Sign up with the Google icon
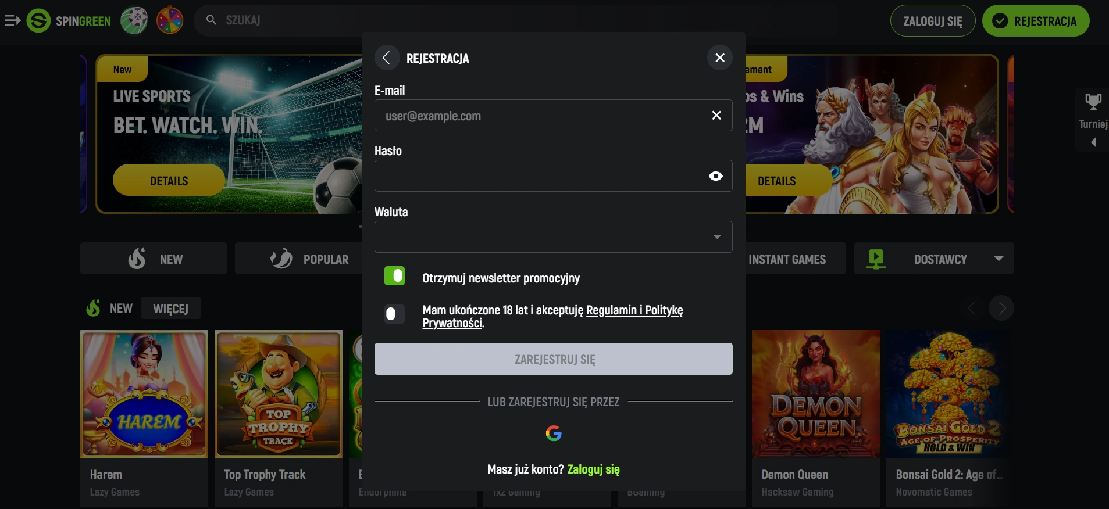 pyautogui.click(x=554, y=433)
